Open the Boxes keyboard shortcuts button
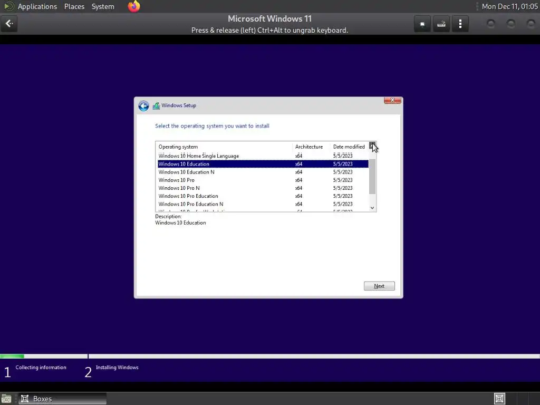 (441, 24)
